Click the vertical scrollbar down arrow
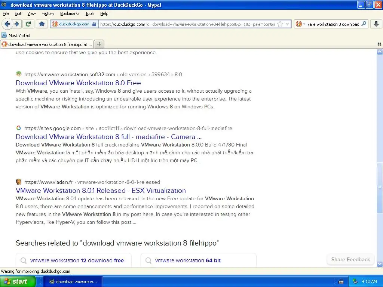 click(x=380, y=264)
